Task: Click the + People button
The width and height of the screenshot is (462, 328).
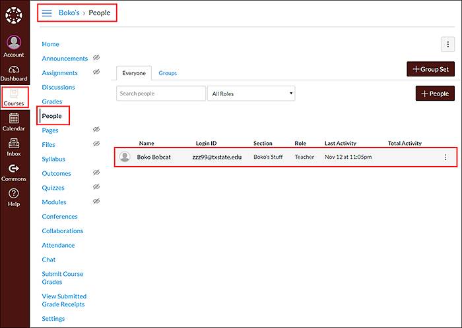Action: coord(435,94)
